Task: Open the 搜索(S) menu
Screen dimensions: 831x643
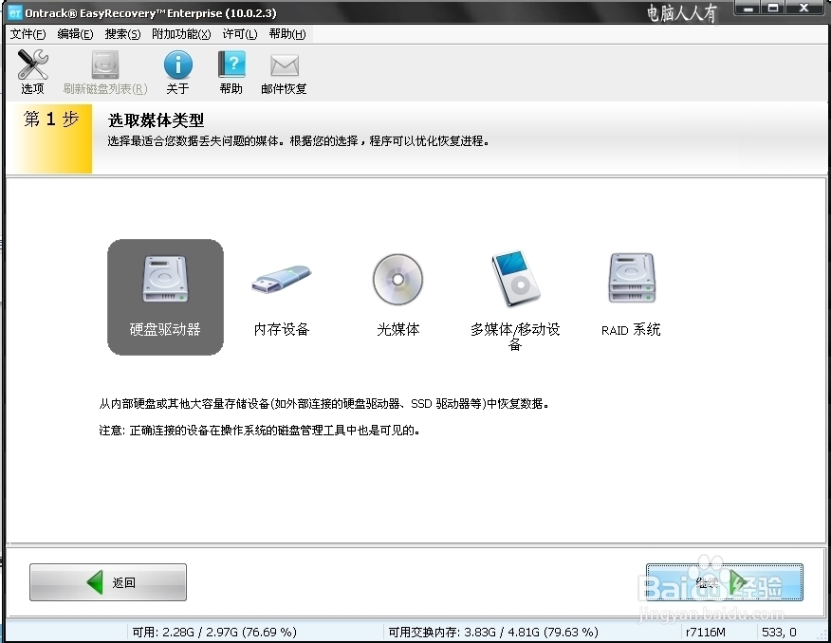Action: coord(122,34)
